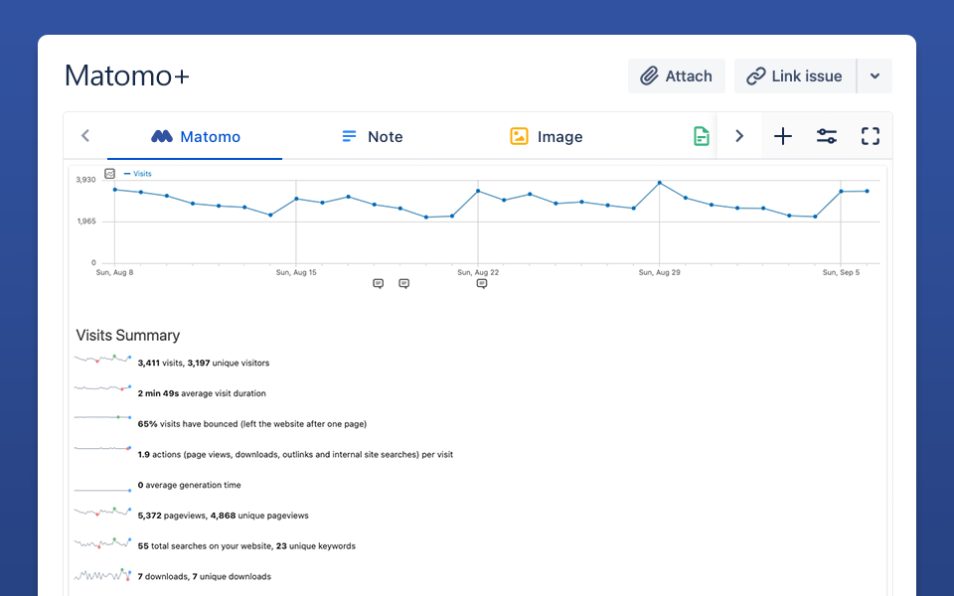Toggle the Visits legend series
954x596 pixels.
[137, 173]
